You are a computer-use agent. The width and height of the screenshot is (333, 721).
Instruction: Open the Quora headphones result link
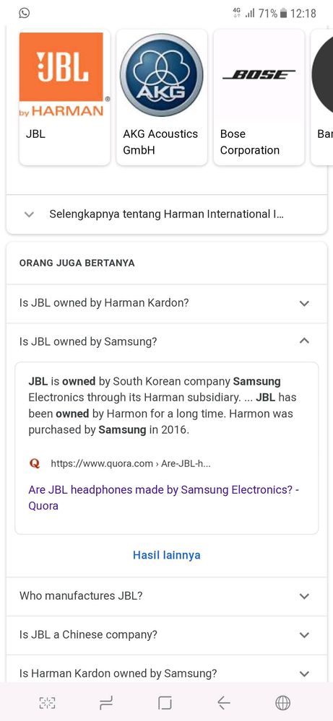coord(164,498)
